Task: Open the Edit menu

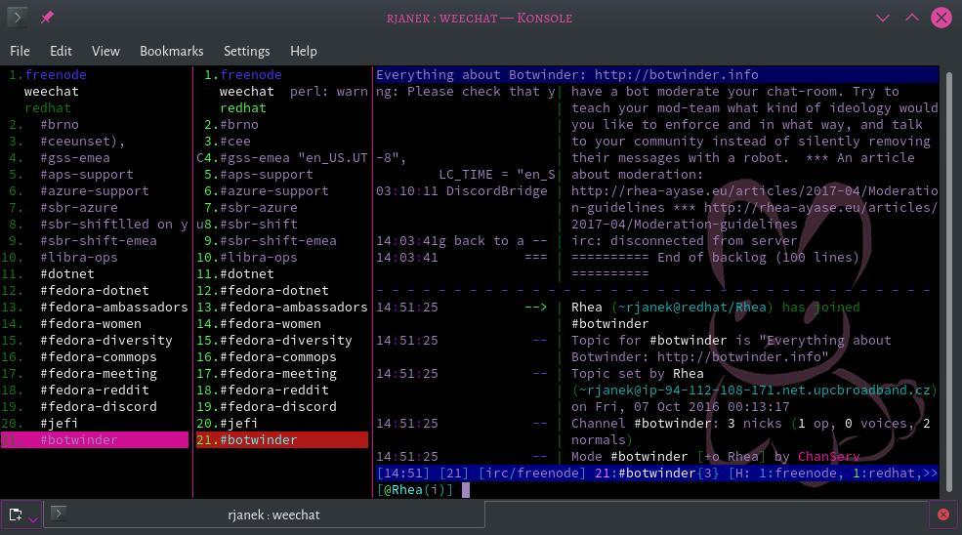Action: click(61, 51)
